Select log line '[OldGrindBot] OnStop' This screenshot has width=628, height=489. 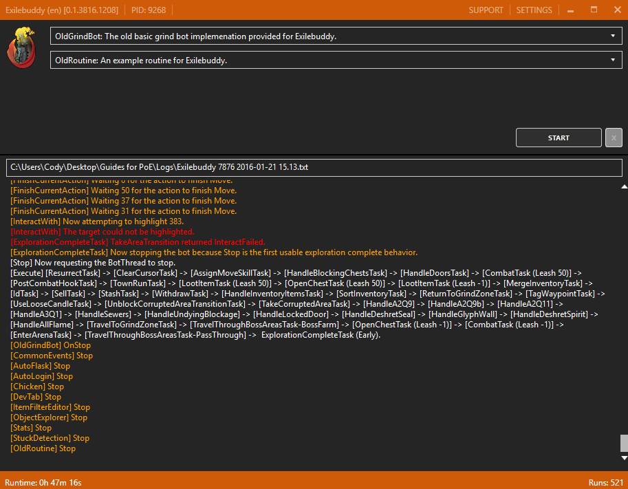[50, 345]
